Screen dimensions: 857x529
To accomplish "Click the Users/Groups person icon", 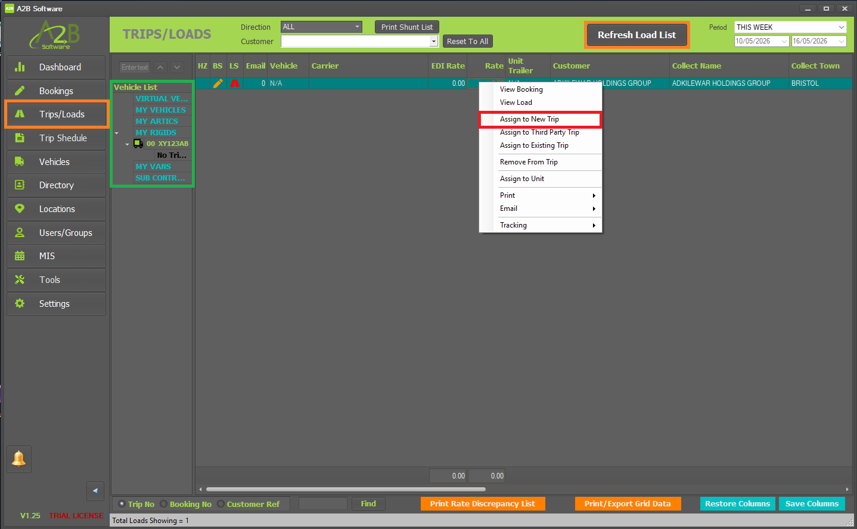I will [x=20, y=232].
